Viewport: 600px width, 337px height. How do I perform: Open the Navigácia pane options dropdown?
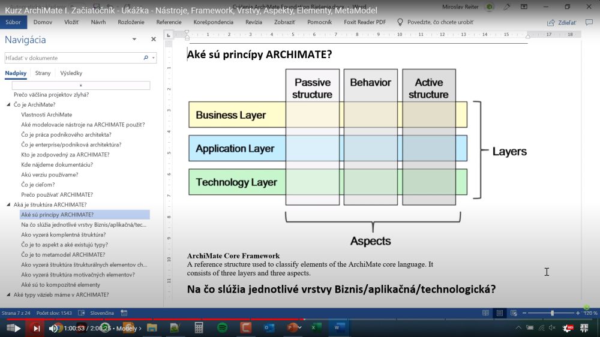coord(133,40)
